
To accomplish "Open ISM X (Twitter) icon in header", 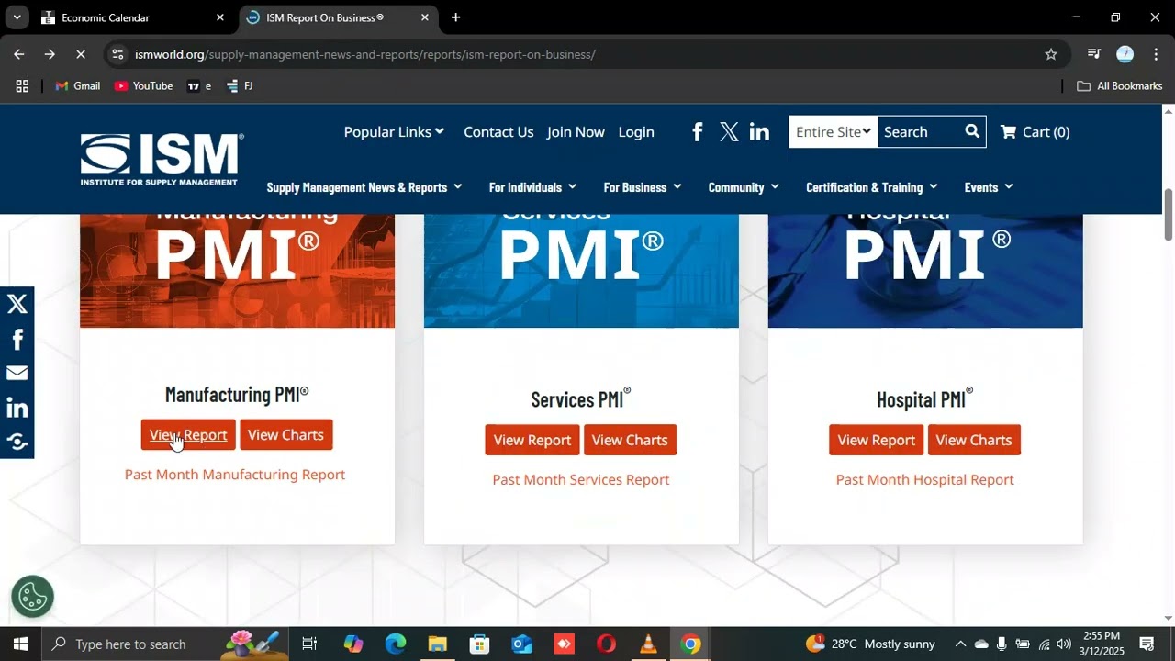I will pyautogui.click(x=729, y=132).
